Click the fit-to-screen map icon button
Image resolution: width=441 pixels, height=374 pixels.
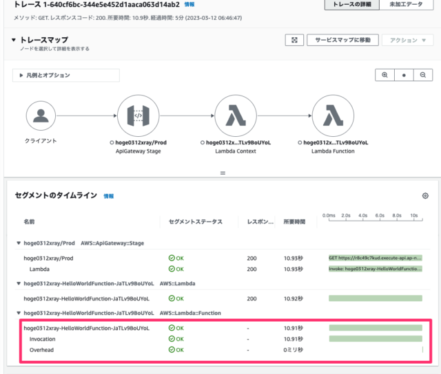294,40
